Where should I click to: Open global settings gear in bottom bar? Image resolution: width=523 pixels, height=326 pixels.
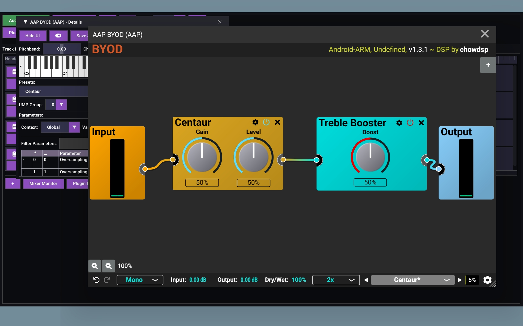click(487, 280)
